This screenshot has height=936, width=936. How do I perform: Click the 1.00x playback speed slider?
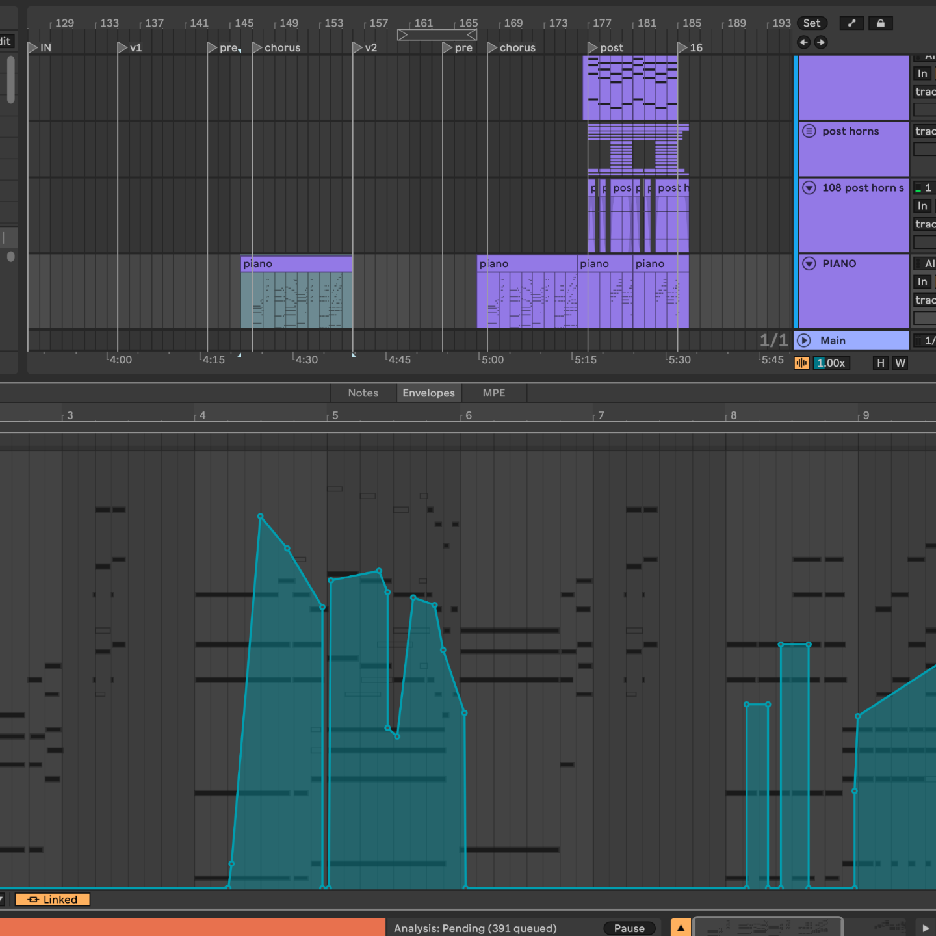pyautogui.click(x=831, y=363)
